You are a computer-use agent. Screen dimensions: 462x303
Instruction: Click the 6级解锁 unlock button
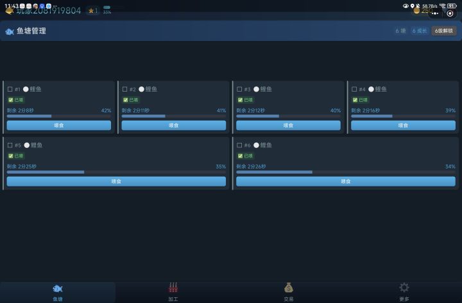[444, 31]
